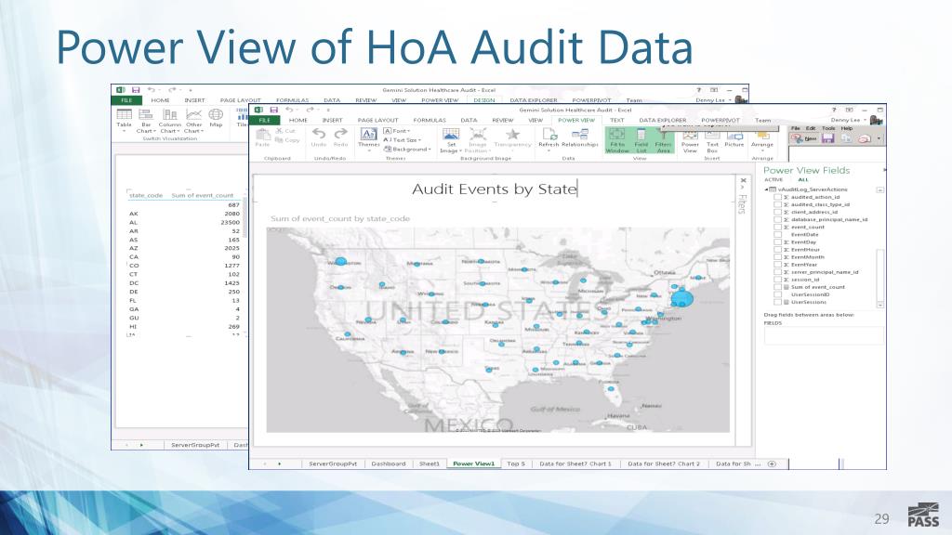This screenshot has width=952, height=535.
Task: Open Column Chart dropdown in back window
Action: coord(170,120)
